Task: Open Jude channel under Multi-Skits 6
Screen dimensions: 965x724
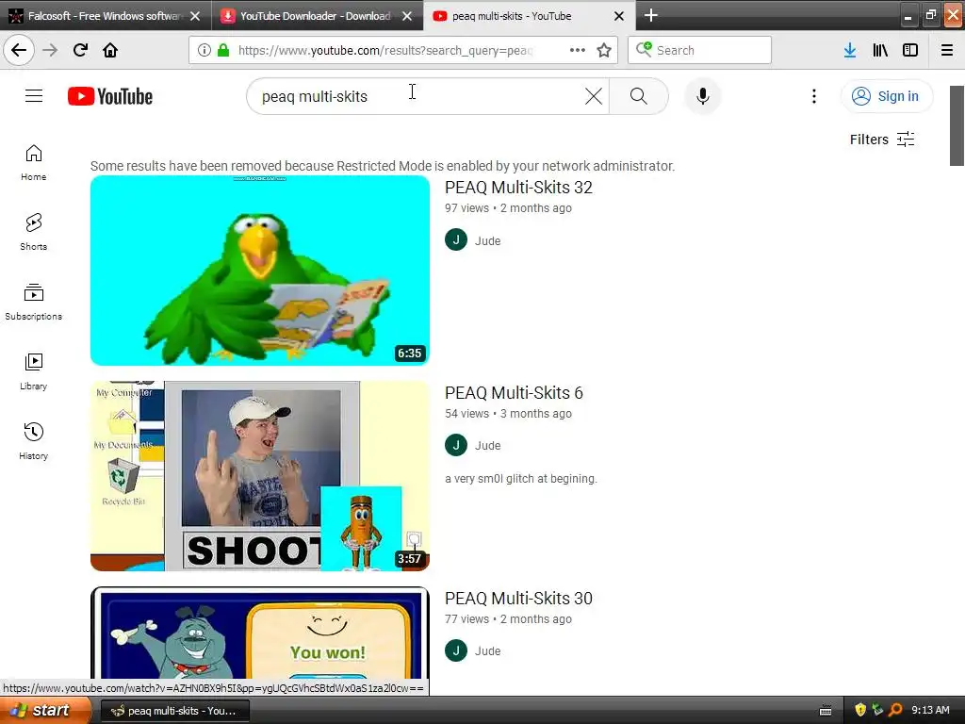Action: [487, 445]
